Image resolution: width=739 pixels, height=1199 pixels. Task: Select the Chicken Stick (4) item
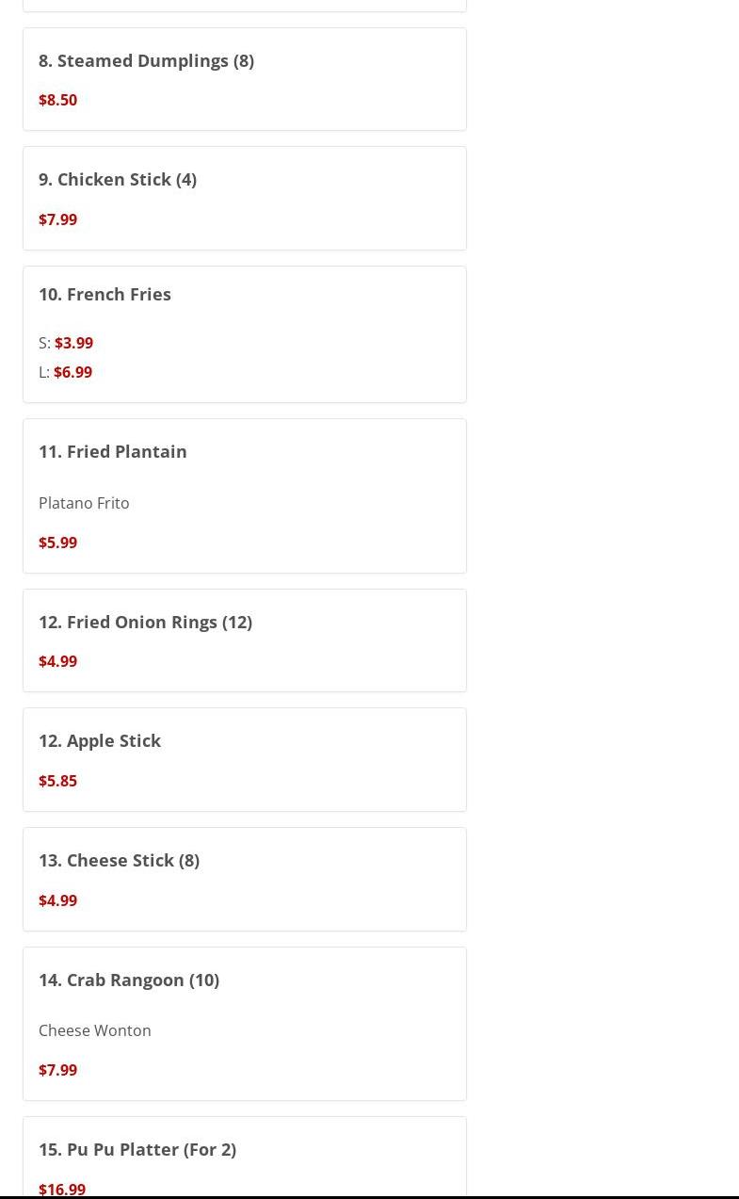tap(118, 179)
